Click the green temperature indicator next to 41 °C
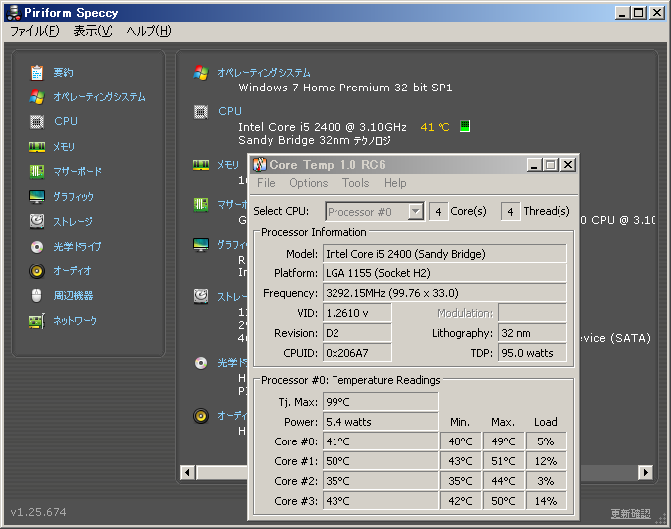Viewport: 671px width, 529px height. click(465, 126)
